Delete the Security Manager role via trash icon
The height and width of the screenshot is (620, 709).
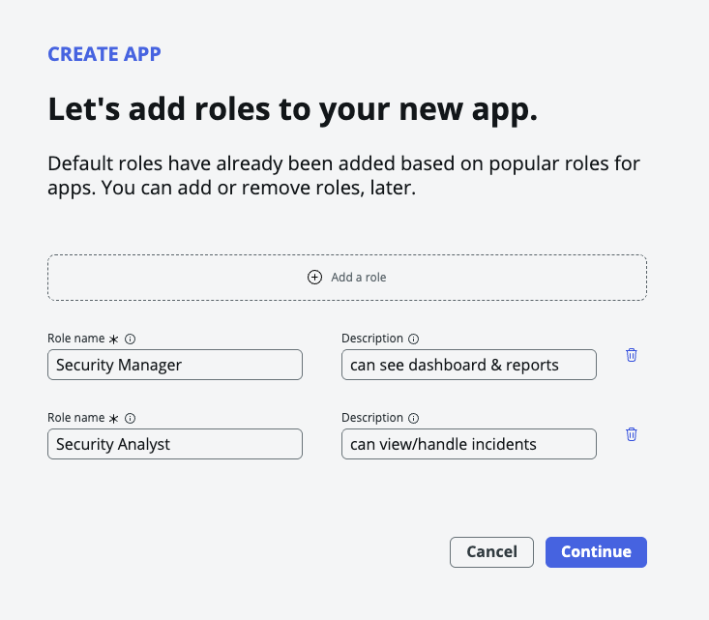coord(632,355)
